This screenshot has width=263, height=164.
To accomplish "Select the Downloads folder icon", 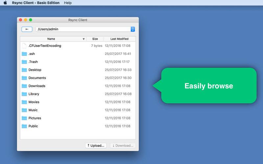I will 24,86.
